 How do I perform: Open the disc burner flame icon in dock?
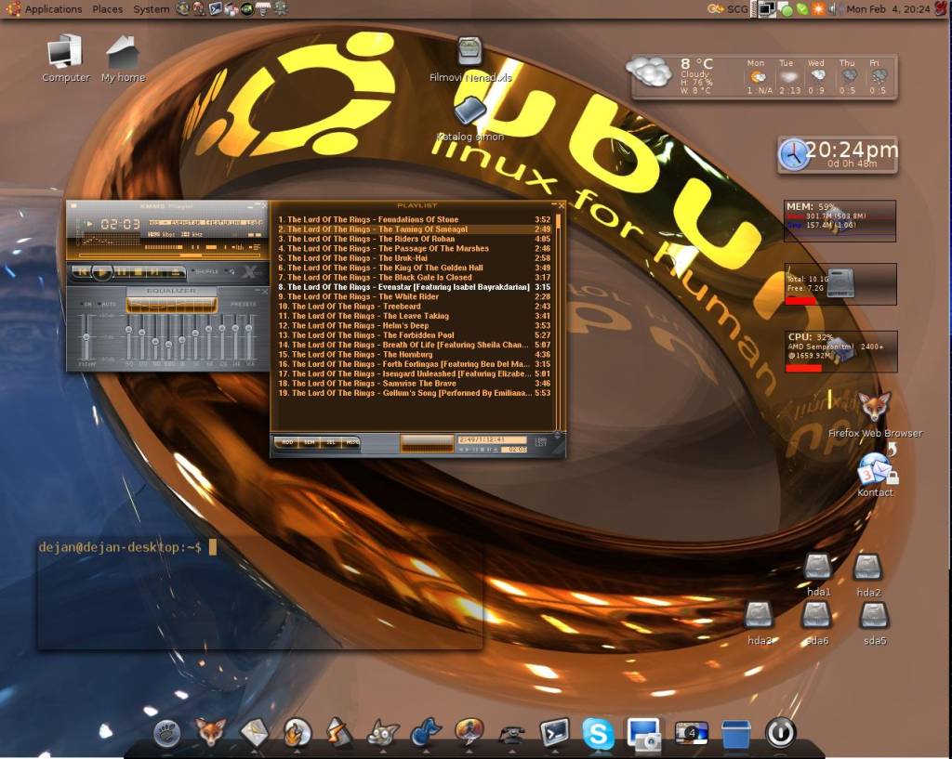[297, 732]
